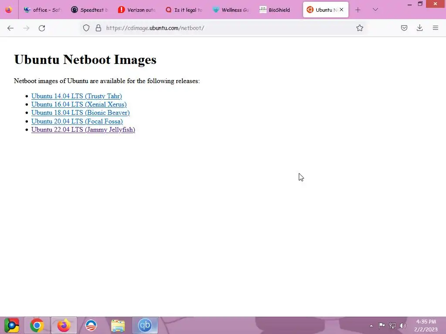Minimize the Firefox window
Screen dimensions: 446x334
409,4
